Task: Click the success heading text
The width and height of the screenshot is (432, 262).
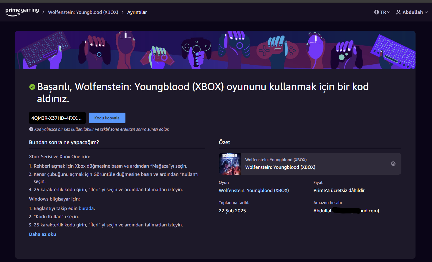Action: [x=203, y=92]
